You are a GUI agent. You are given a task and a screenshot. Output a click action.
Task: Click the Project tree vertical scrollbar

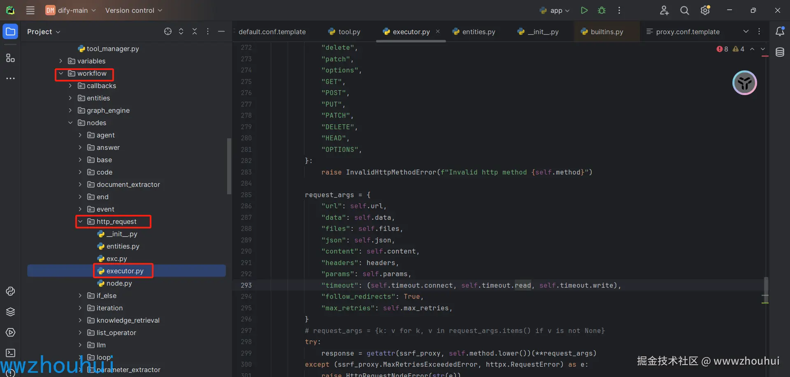coord(229,166)
